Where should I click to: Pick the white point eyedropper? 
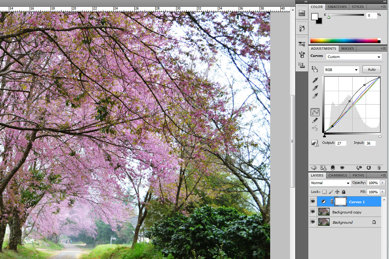315,96
